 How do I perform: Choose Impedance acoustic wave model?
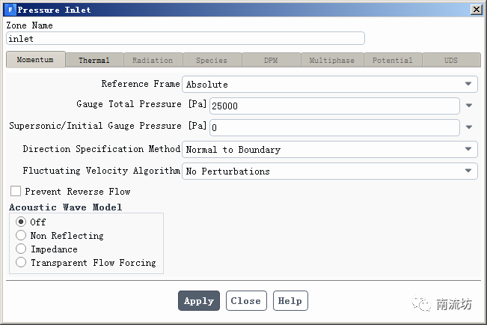tap(21, 249)
